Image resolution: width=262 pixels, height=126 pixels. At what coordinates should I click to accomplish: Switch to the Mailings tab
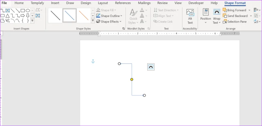(144, 3)
